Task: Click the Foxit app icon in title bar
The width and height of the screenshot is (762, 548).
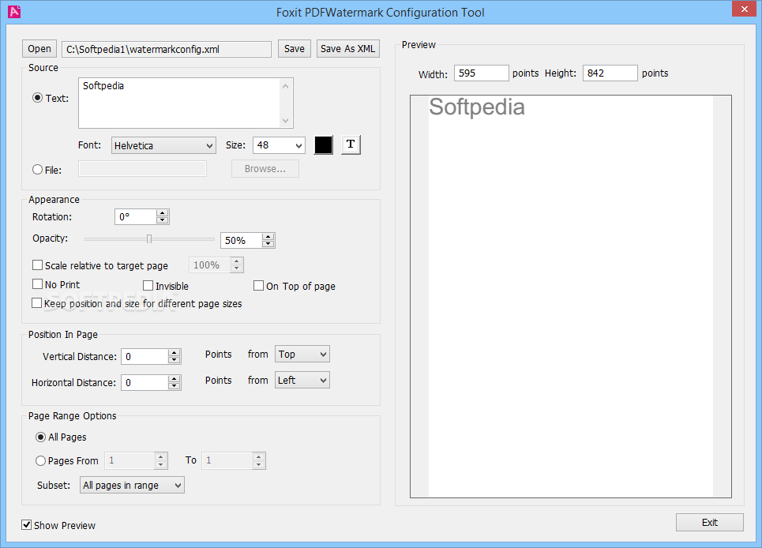Action: point(14,11)
